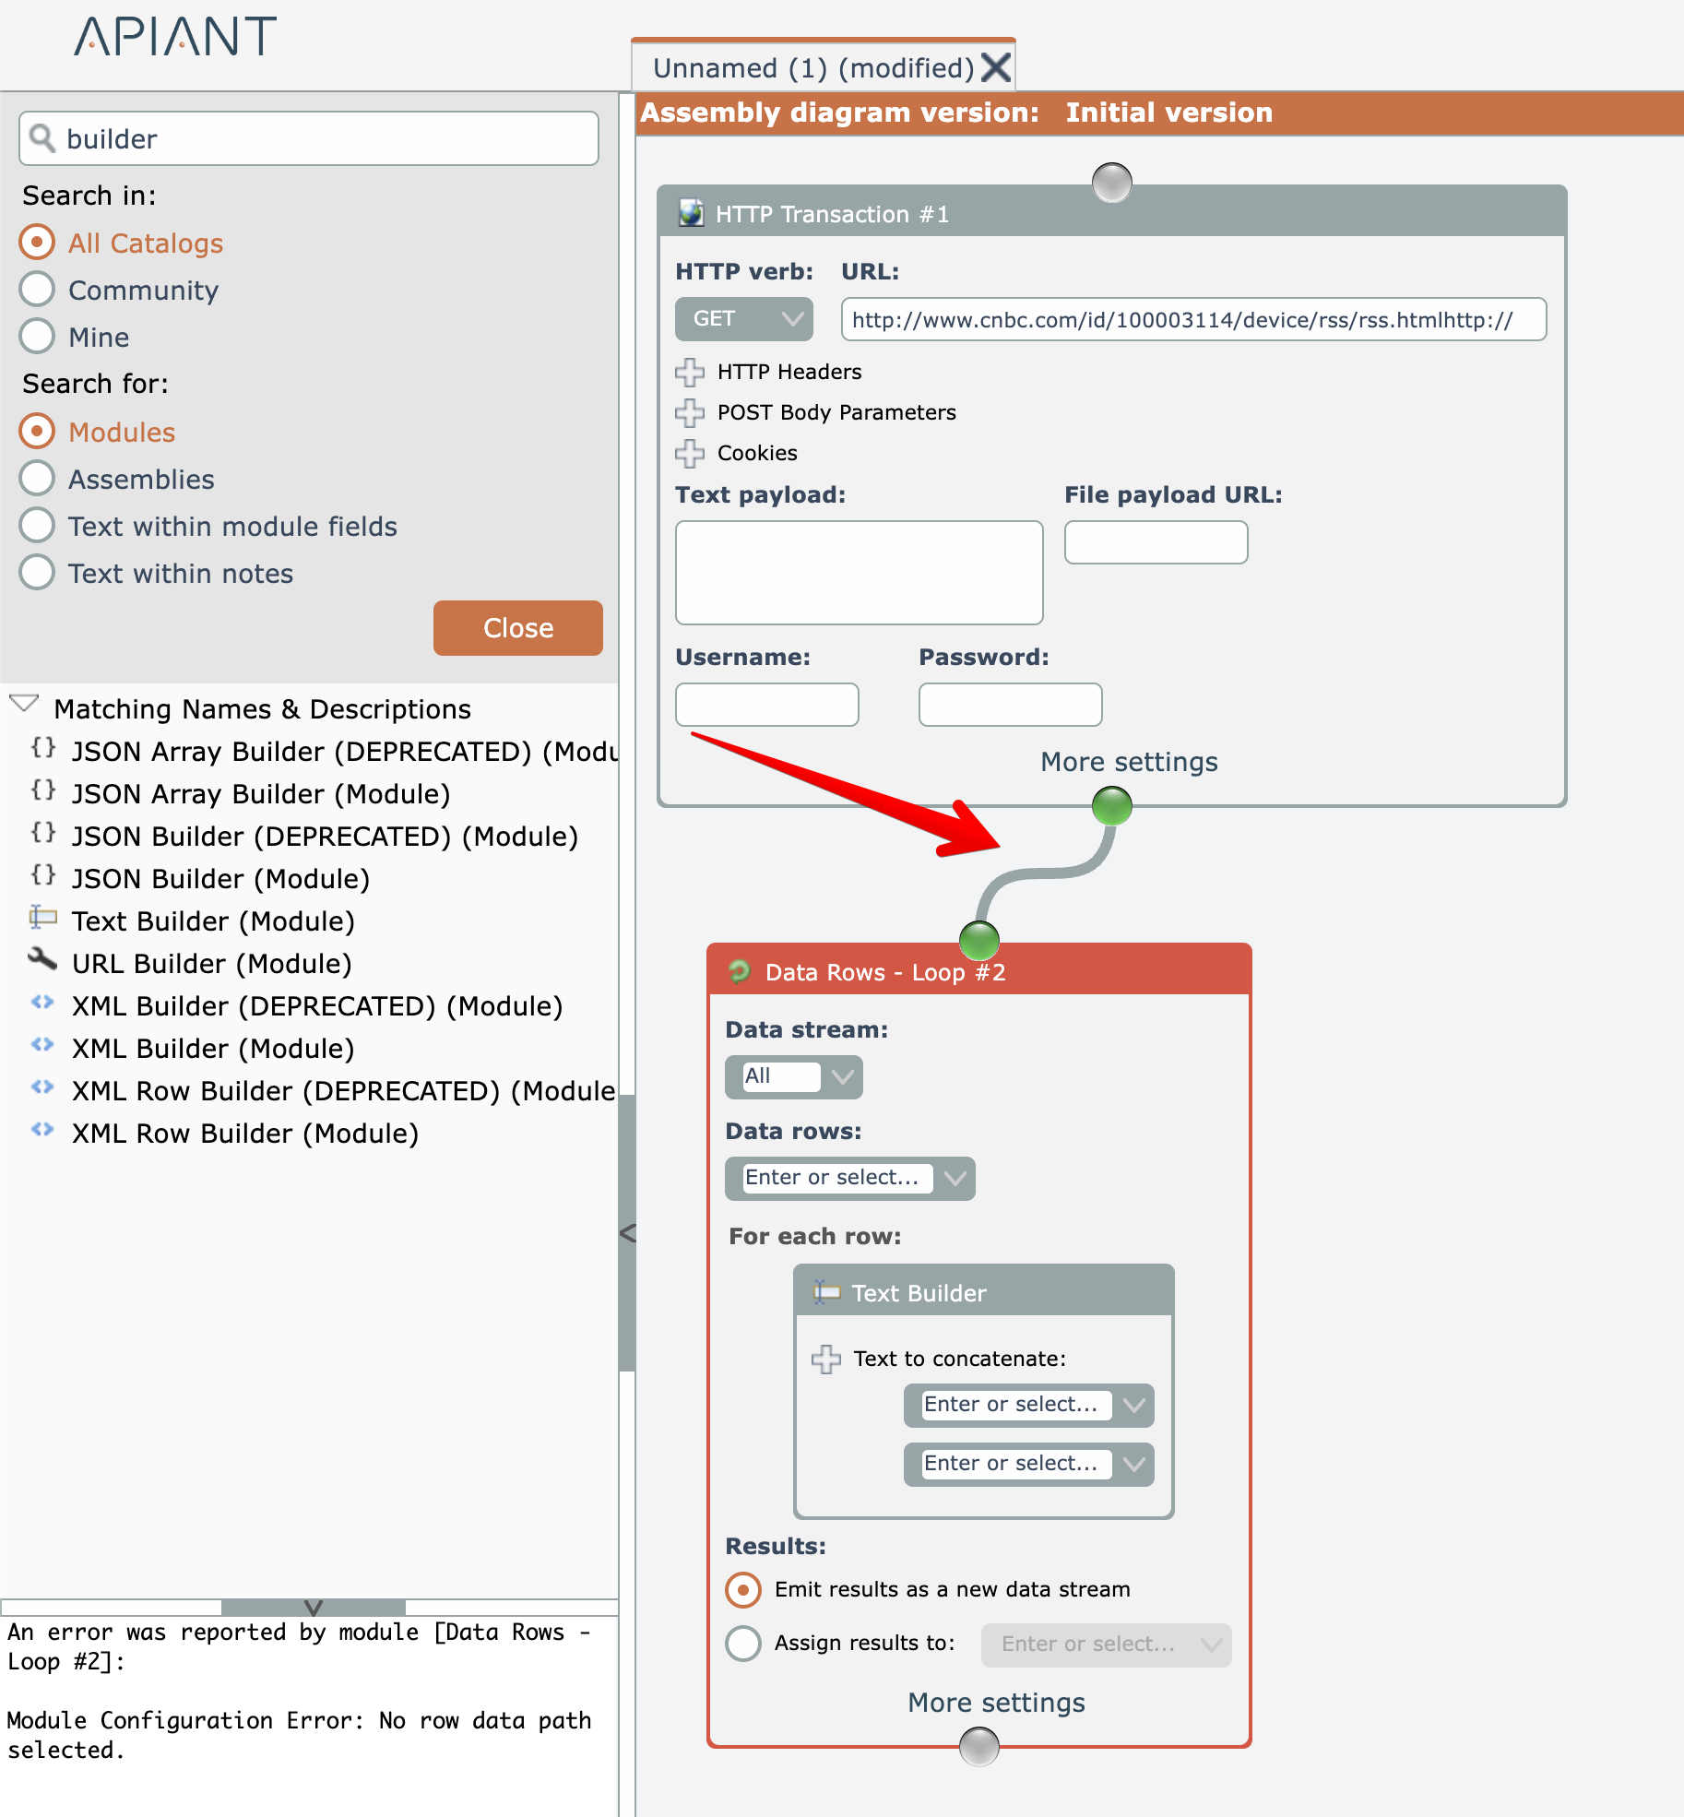Click the left panel collapse handle
The image size is (1684, 1817).
pyautogui.click(x=627, y=1233)
